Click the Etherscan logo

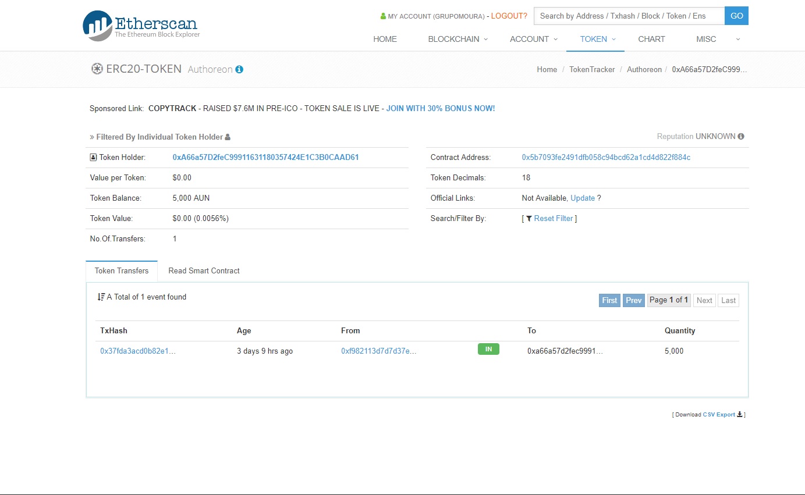[x=141, y=26]
